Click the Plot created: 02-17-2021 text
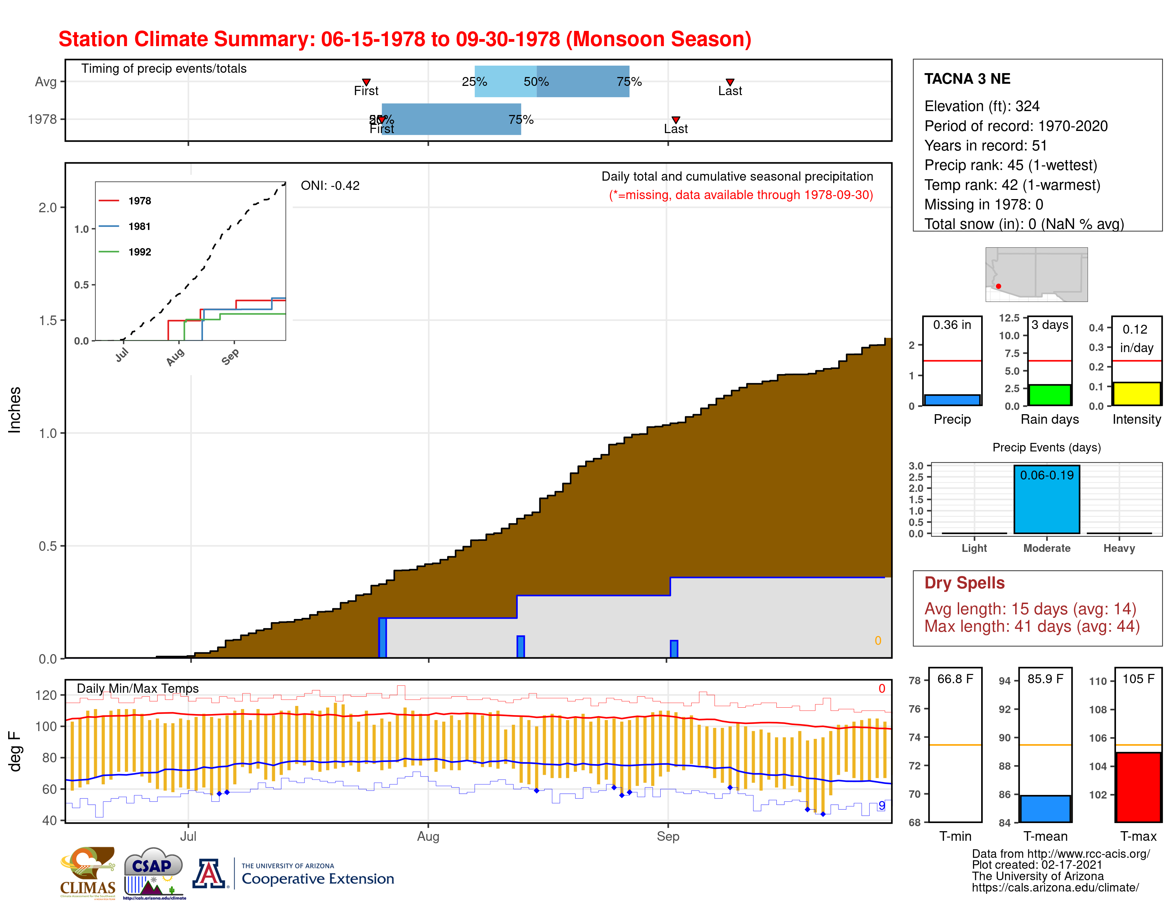 pos(1037,865)
